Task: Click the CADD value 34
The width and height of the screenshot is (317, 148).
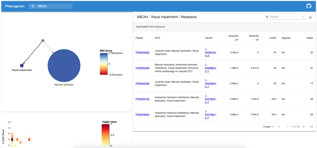Action: pyautogui.click(x=275, y=68)
